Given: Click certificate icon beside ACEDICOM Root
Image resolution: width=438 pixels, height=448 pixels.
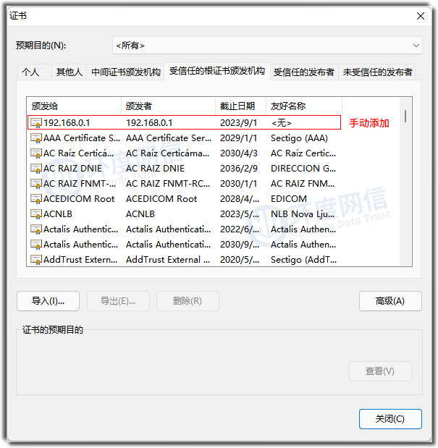Looking at the screenshot, I should 36,199.
